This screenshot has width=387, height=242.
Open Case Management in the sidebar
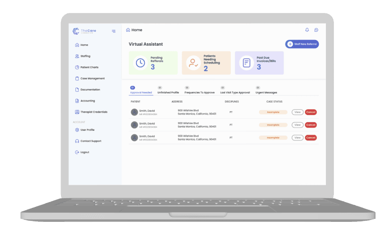click(92, 78)
